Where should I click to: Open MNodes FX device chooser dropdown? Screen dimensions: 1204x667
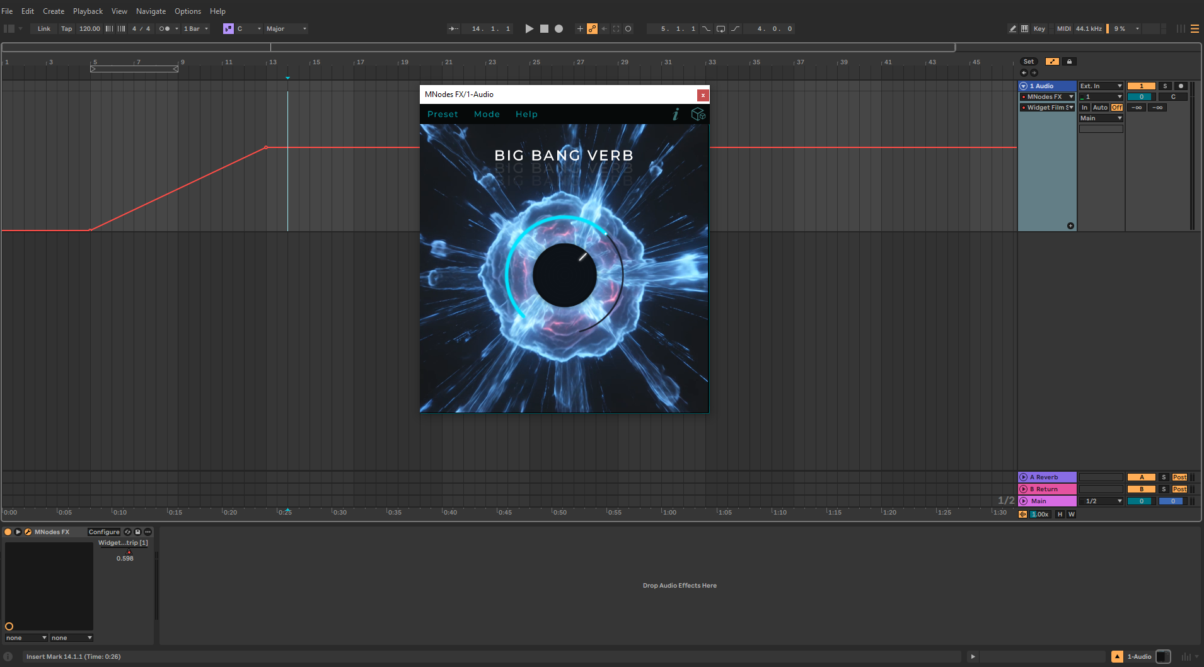[1048, 97]
